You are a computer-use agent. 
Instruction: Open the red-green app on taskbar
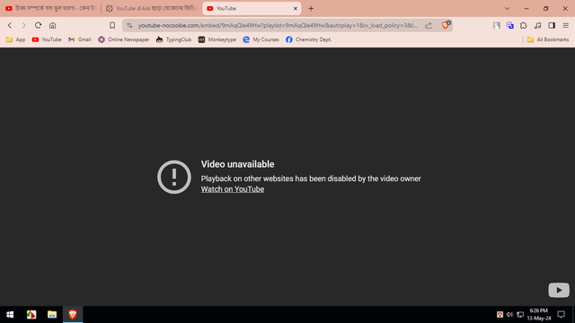point(31,315)
